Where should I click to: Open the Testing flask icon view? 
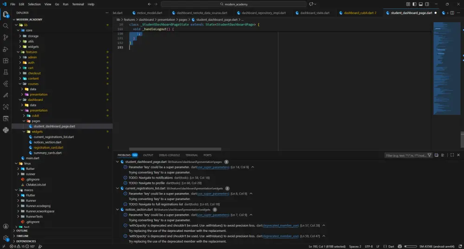(x=6, y=72)
